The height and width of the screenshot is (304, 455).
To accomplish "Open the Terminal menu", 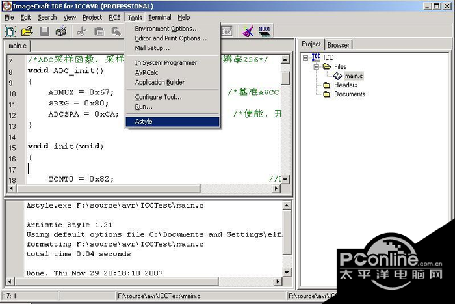I will [160, 18].
